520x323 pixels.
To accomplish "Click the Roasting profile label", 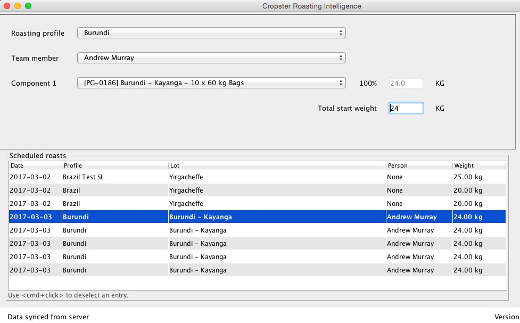I will coord(38,33).
